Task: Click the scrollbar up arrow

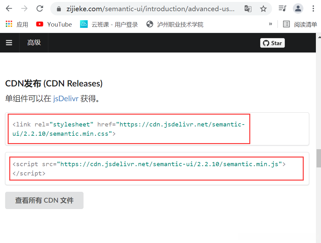Action: click(x=319, y=37)
